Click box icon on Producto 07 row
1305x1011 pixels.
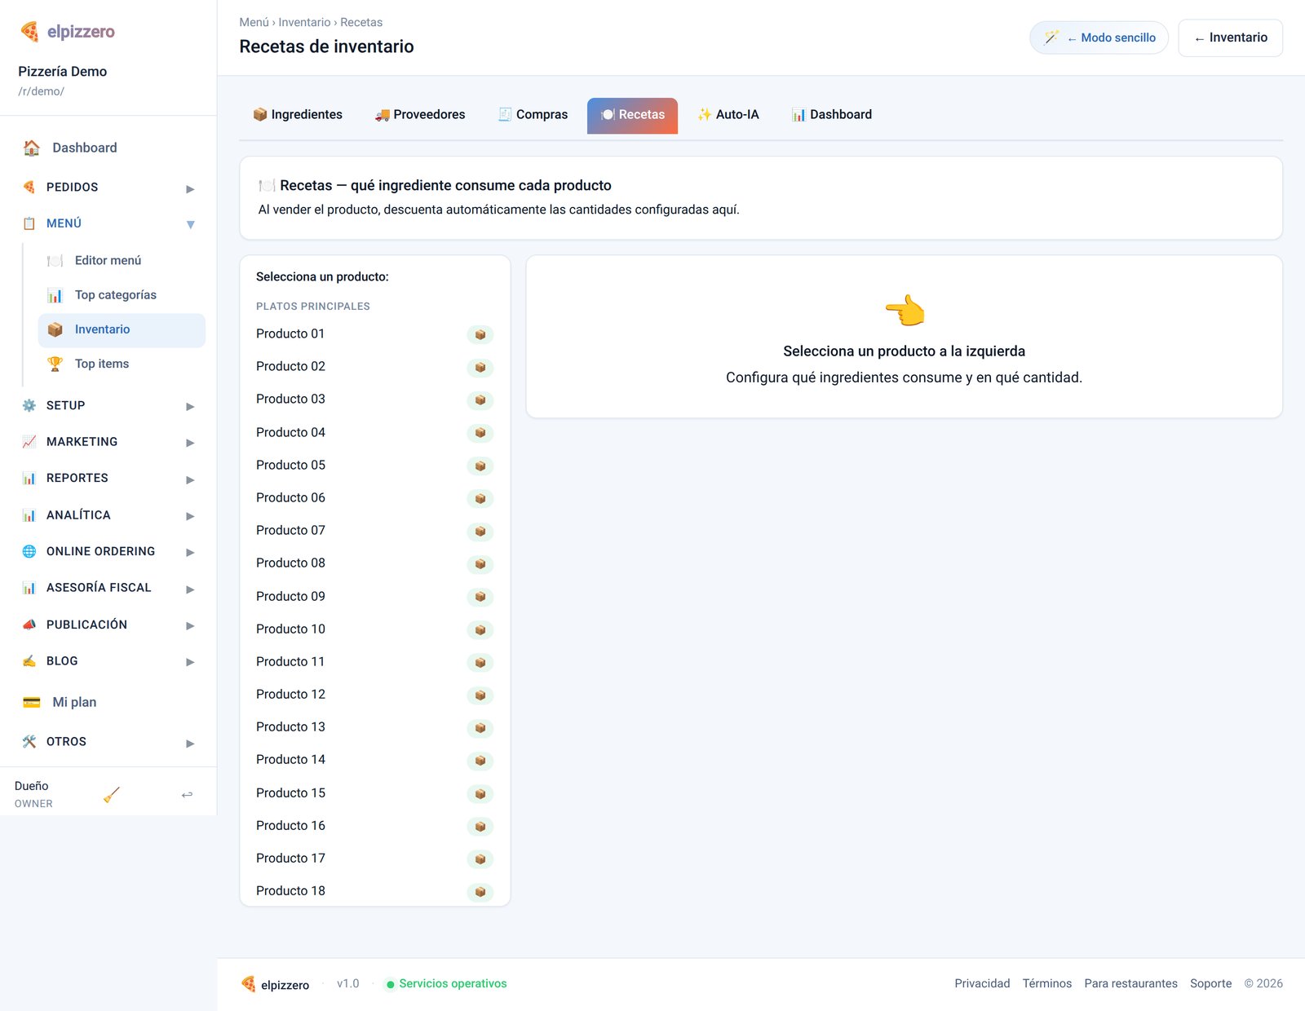(x=480, y=531)
